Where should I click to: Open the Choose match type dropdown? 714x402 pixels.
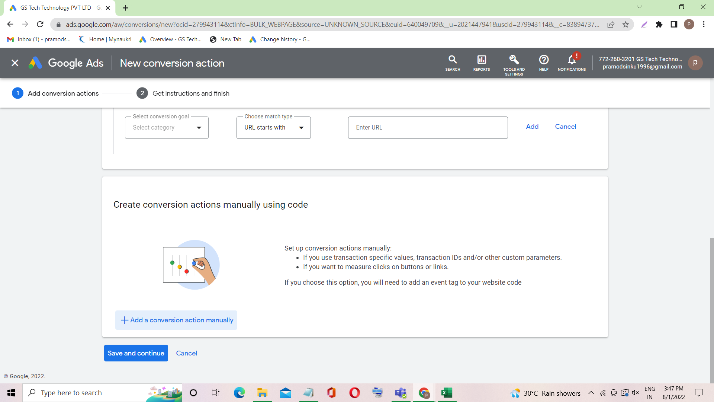click(x=274, y=128)
